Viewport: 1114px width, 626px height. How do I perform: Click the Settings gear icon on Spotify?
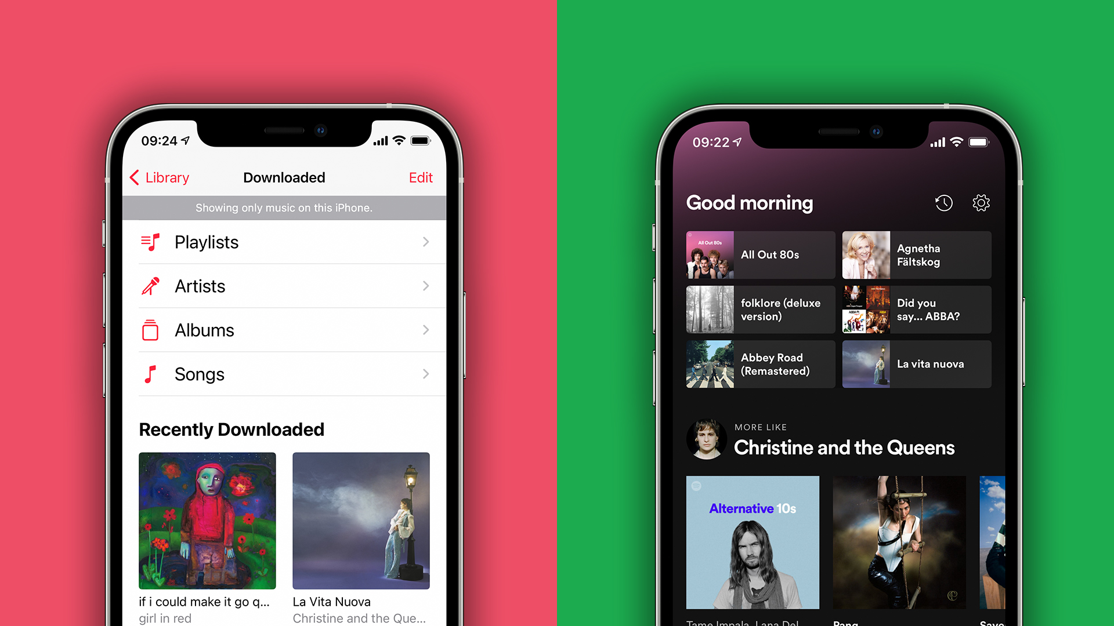[979, 202]
